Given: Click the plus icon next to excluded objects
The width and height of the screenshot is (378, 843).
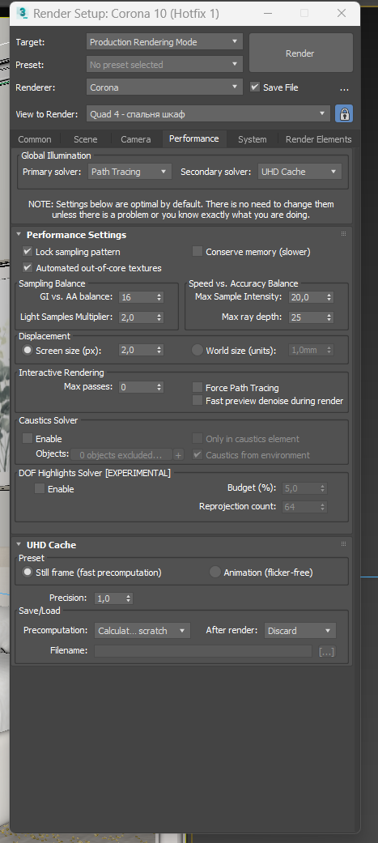Looking at the screenshot, I should [179, 455].
